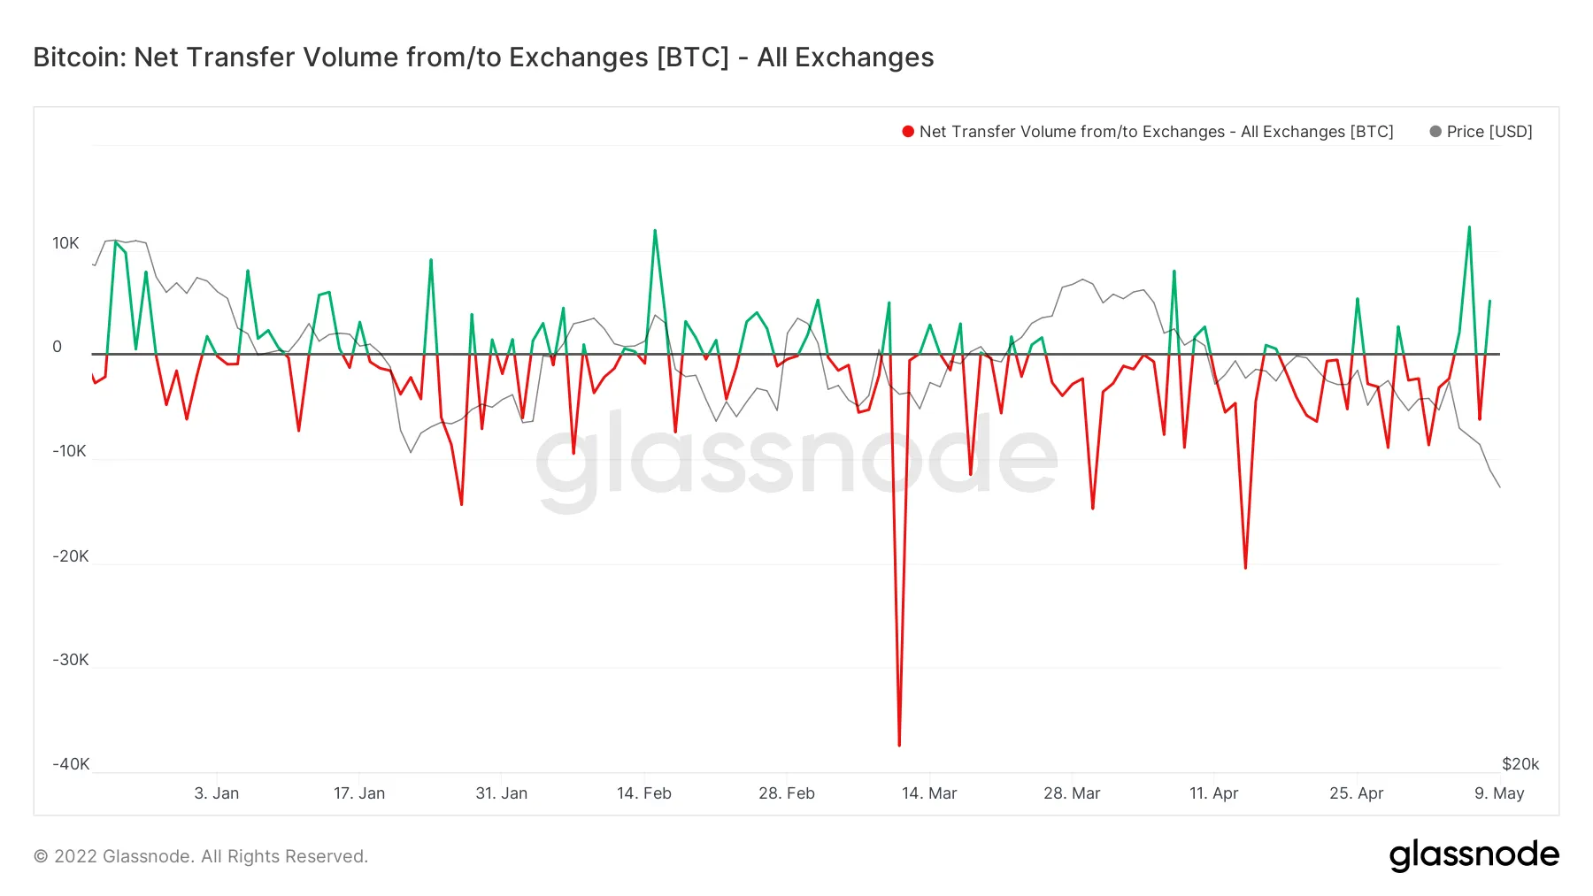The image size is (1593, 896).
Task: Click the glassnode watermark in the chart center
Action: [796, 458]
